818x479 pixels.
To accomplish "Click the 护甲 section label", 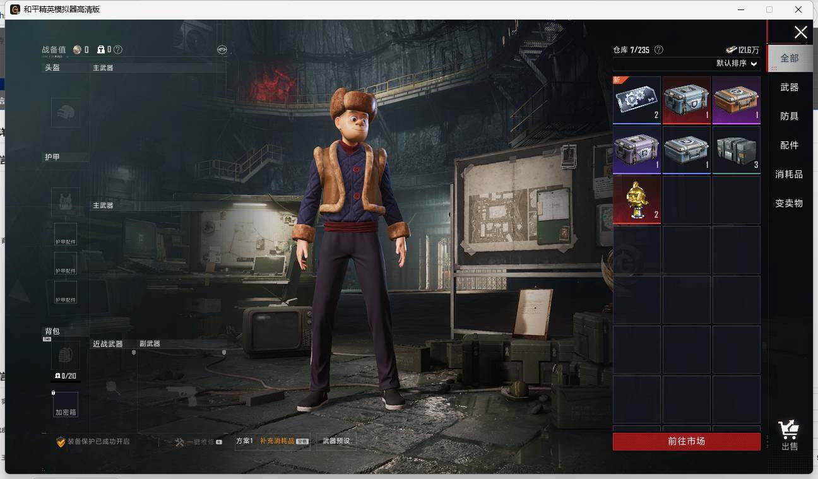I will coord(52,157).
